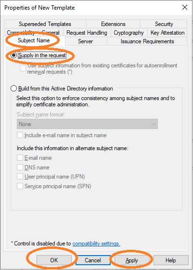Open the Extensions tab

pyautogui.click(x=113, y=24)
